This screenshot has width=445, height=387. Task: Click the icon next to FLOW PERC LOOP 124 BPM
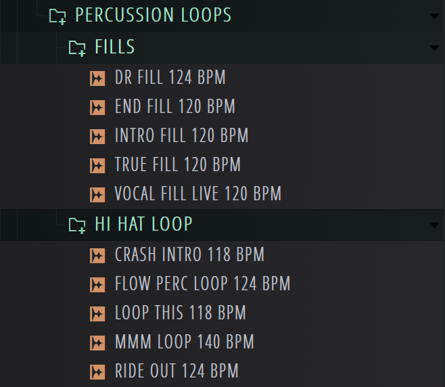point(97,284)
